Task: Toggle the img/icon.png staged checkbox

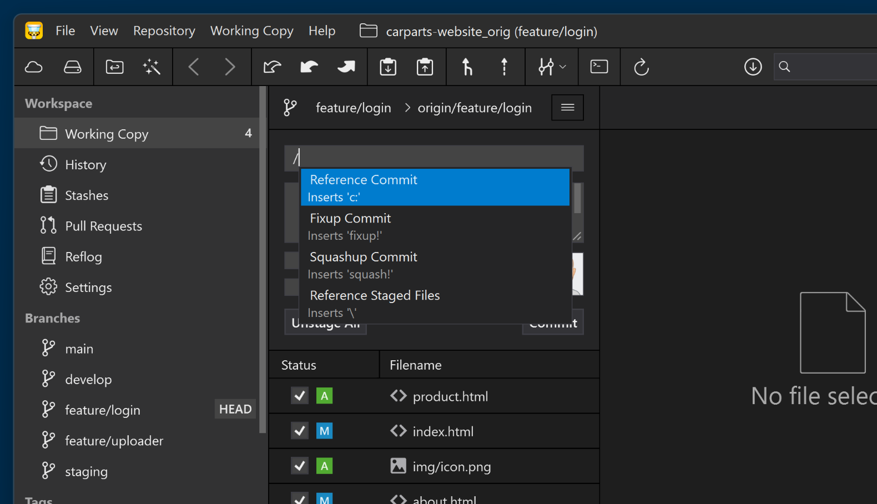Action: (x=300, y=466)
